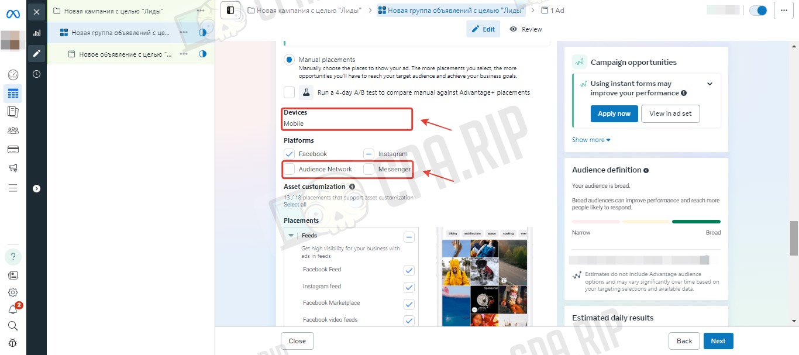Open the account overview gauge icon

(13, 75)
